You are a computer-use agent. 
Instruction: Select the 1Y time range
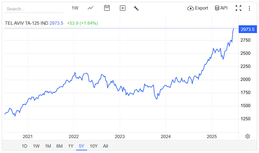[71, 146]
